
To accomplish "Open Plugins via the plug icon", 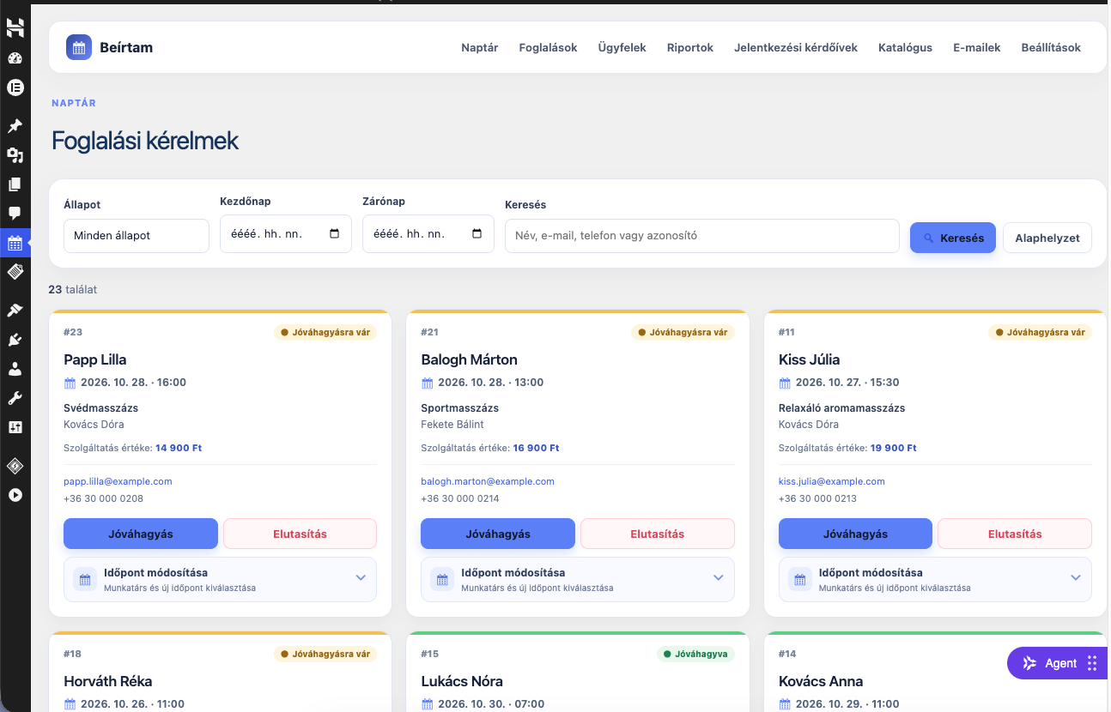I will pyautogui.click(x=15, y=340).
